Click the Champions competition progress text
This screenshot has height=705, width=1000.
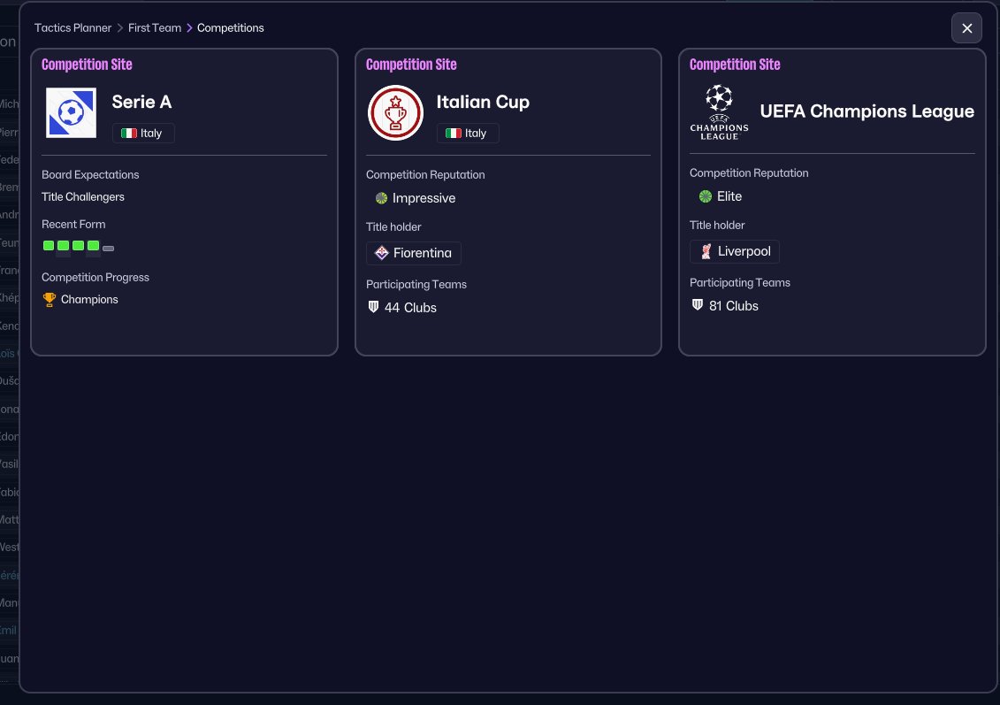tap(89, 300)
